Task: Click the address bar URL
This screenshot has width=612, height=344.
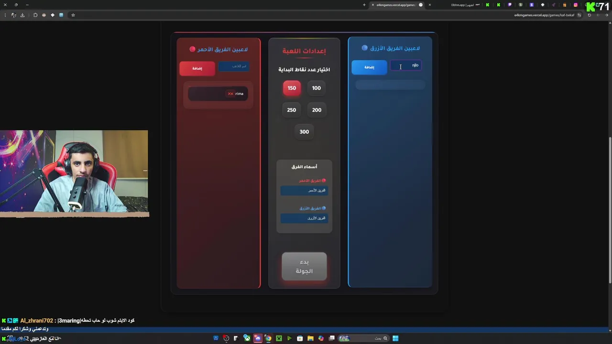Action: pos(544,15)
